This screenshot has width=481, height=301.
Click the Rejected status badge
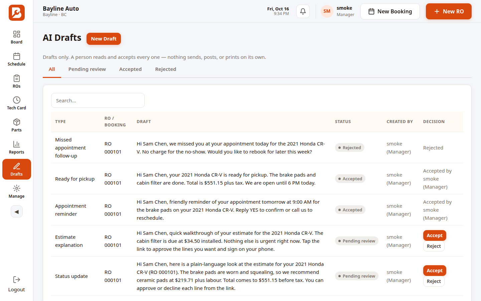pos(350,147)
